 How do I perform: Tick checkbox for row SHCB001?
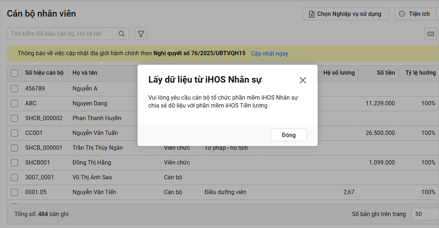point(14,163)
